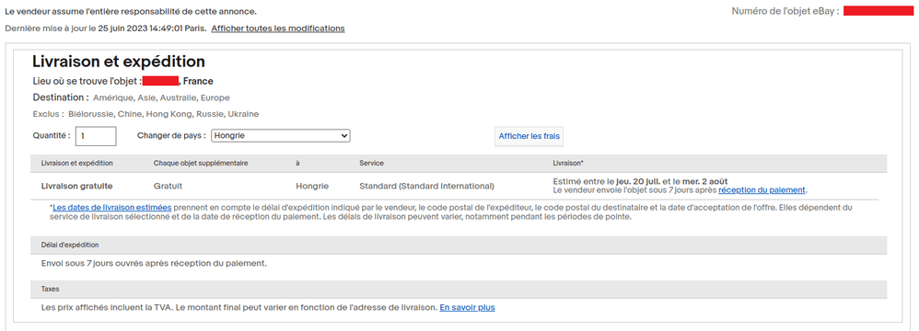Screen dimensions: 919x331
Task: Click the Livraison* column header
Action: [x=568, y=163]
